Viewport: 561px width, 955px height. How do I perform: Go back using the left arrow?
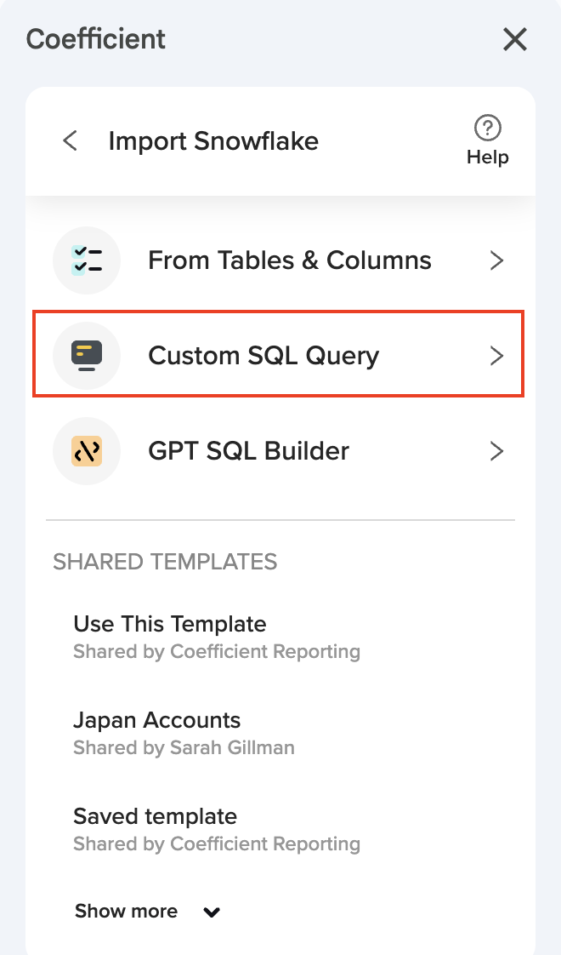pos(71,140)
